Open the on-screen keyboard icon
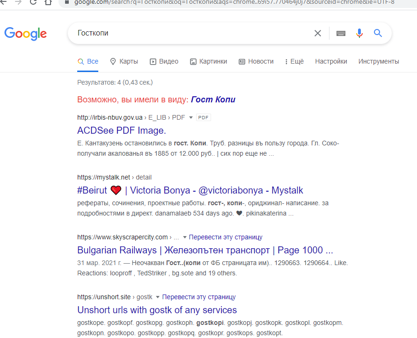The height and width of the screenshot is (338, 417). pos(341,33)
